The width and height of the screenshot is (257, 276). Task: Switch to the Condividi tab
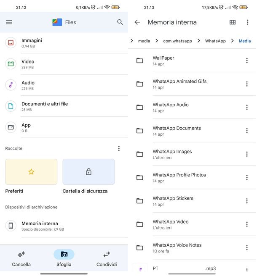107,259
